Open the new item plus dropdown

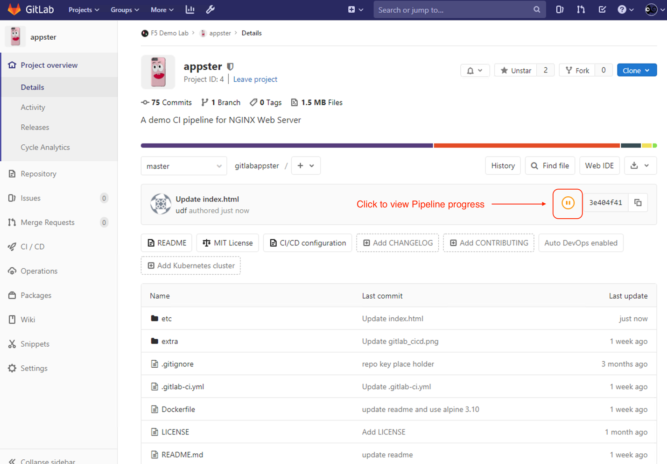click(x=355, y=9)
